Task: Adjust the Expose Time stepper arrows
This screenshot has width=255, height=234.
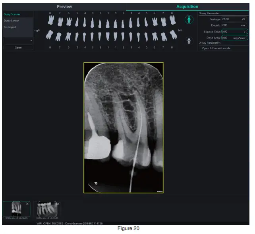Action: tap(246, 31)
